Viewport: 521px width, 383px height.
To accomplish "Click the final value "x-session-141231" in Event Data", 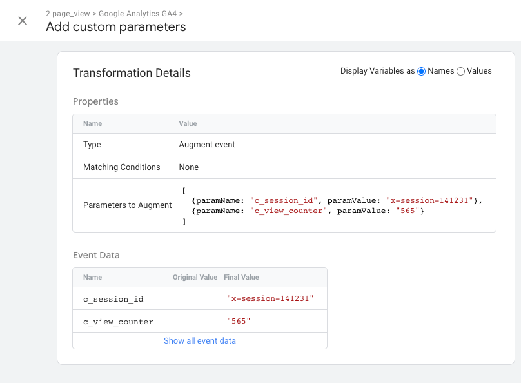I will [270, 299].
